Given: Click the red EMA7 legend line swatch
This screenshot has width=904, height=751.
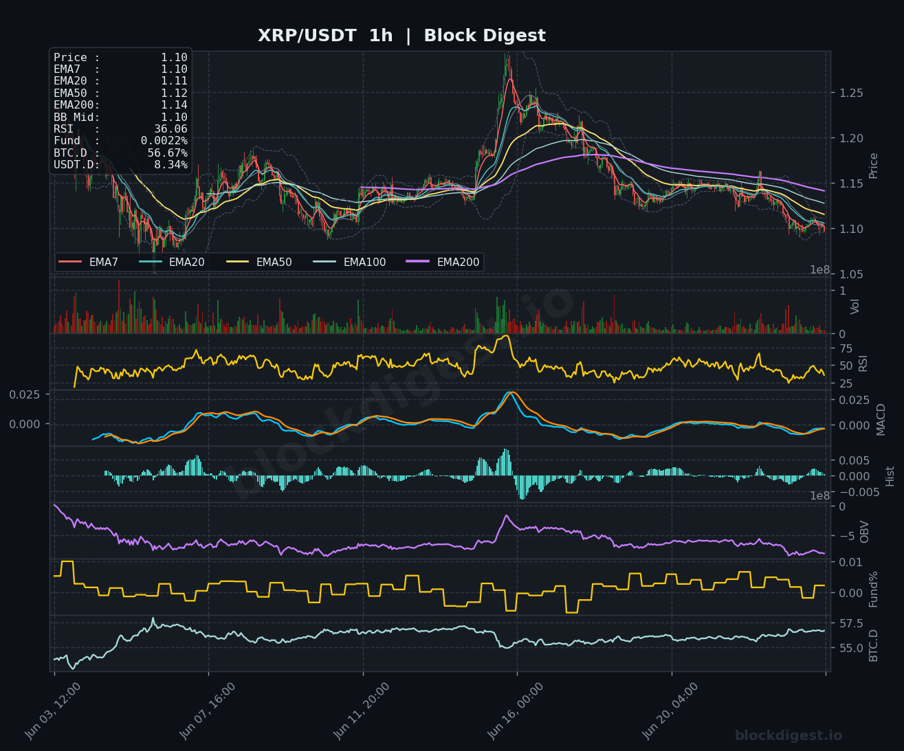Looking at the screenshot, I should (x=70, y=262).
